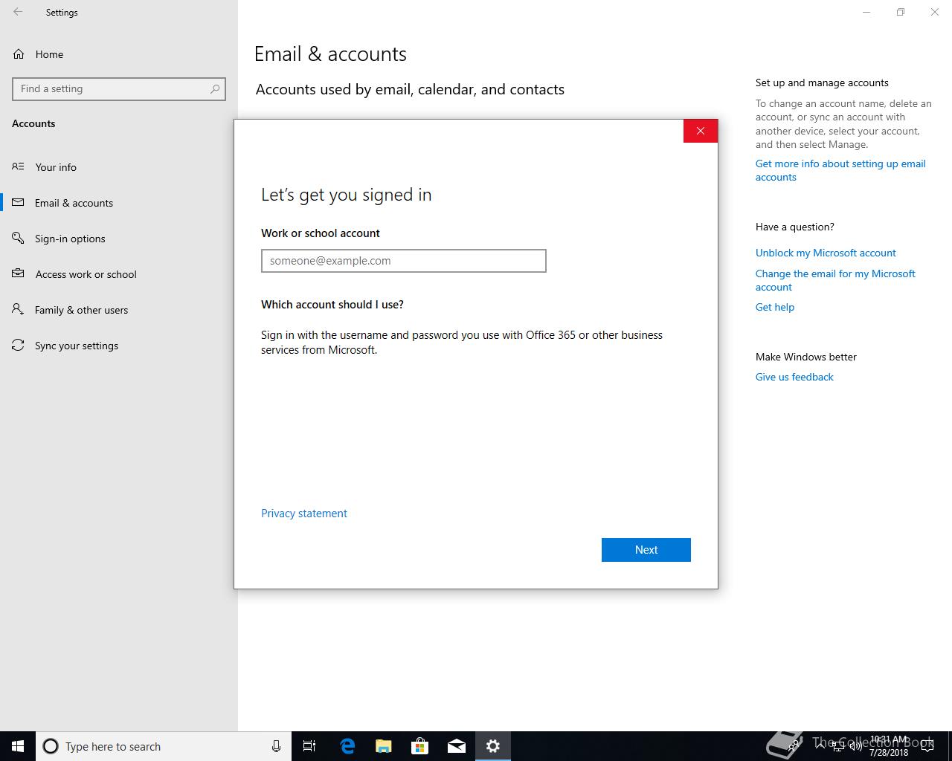Click the microphone icon in taskbar search

click(x=276, y=746)
